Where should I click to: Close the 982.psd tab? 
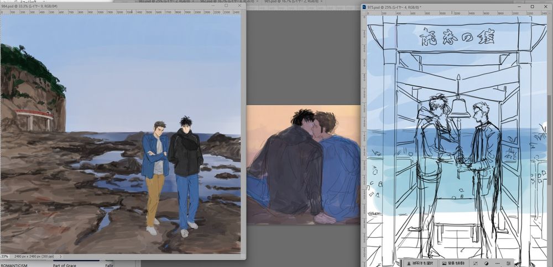[257, 2]
